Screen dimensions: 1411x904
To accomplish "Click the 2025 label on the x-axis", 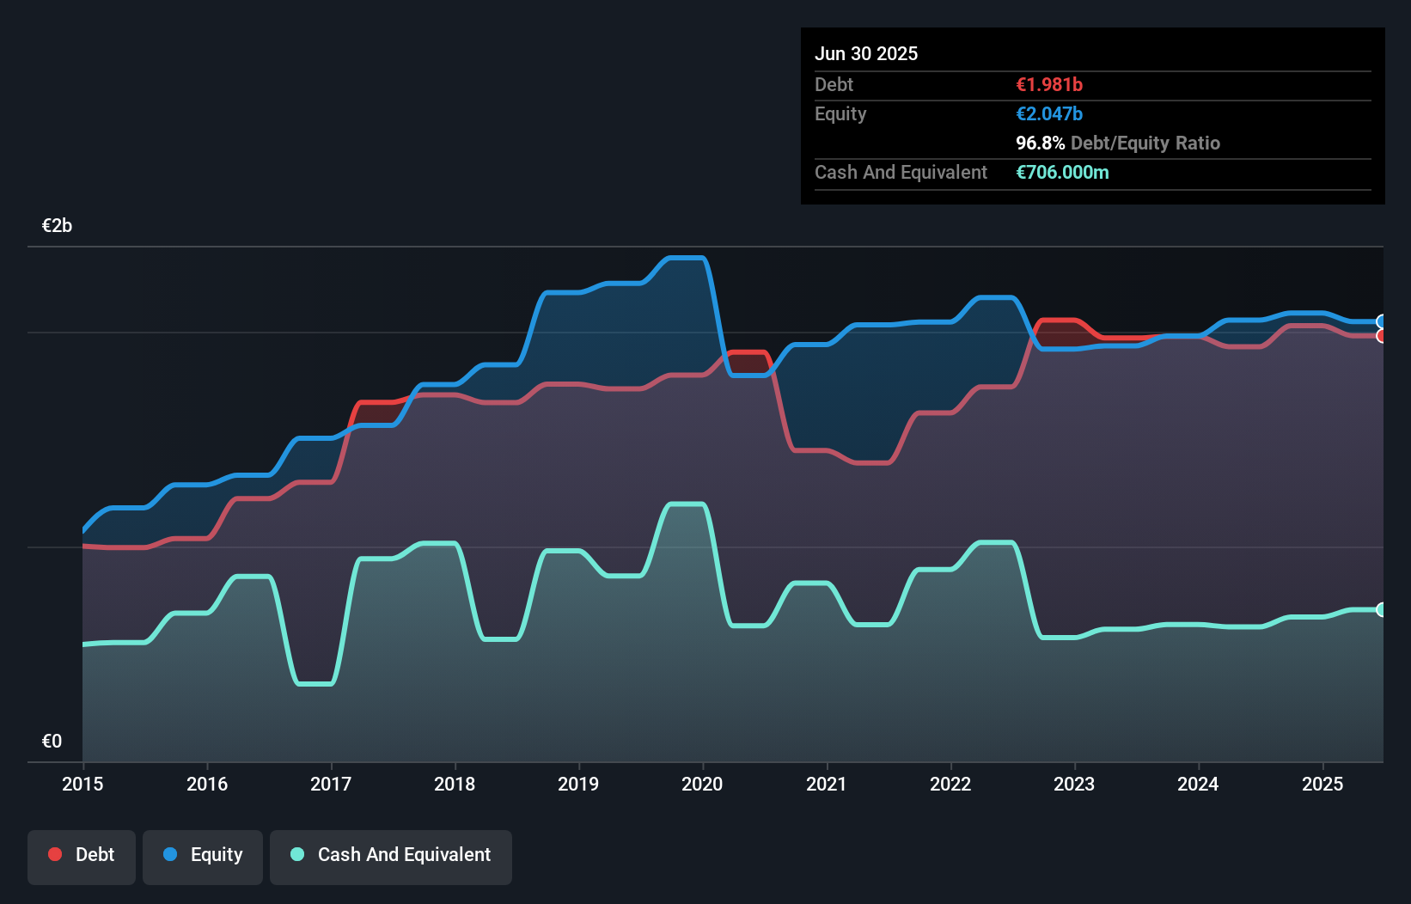I will coord(1322,784).
